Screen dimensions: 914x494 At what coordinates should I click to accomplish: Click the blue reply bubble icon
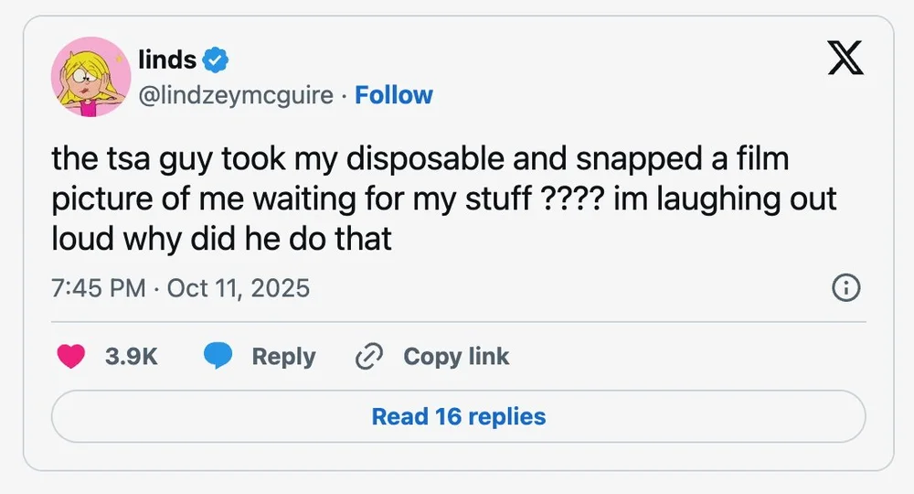tap(218, 357)
